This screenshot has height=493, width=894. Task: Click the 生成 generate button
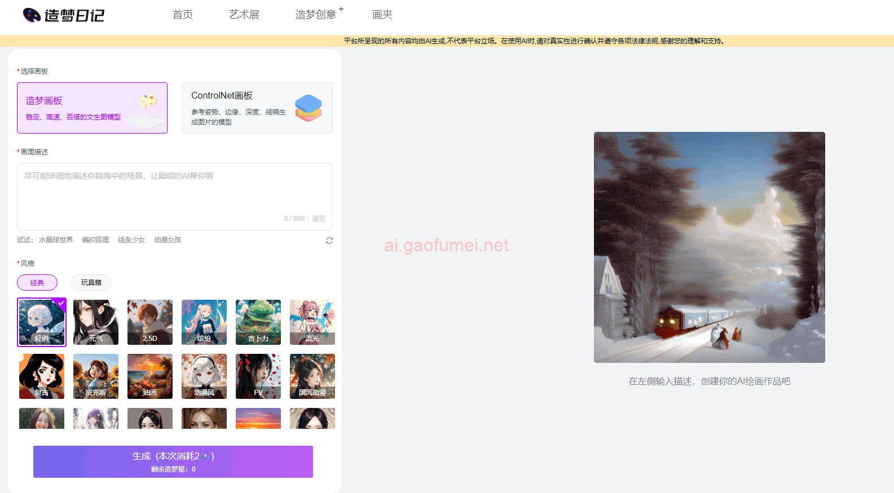[173, 461]
